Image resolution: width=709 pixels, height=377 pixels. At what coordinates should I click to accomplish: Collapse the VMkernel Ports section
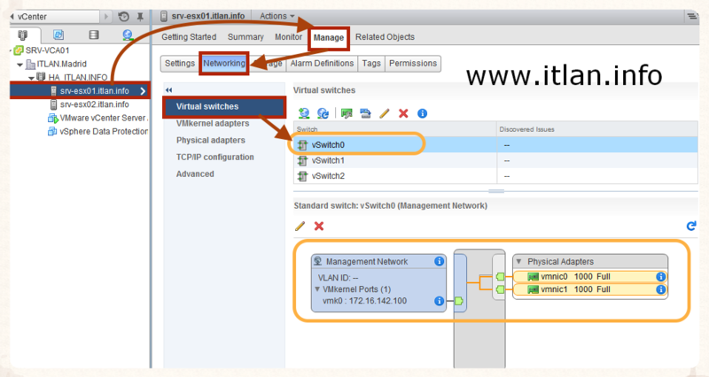317,289
